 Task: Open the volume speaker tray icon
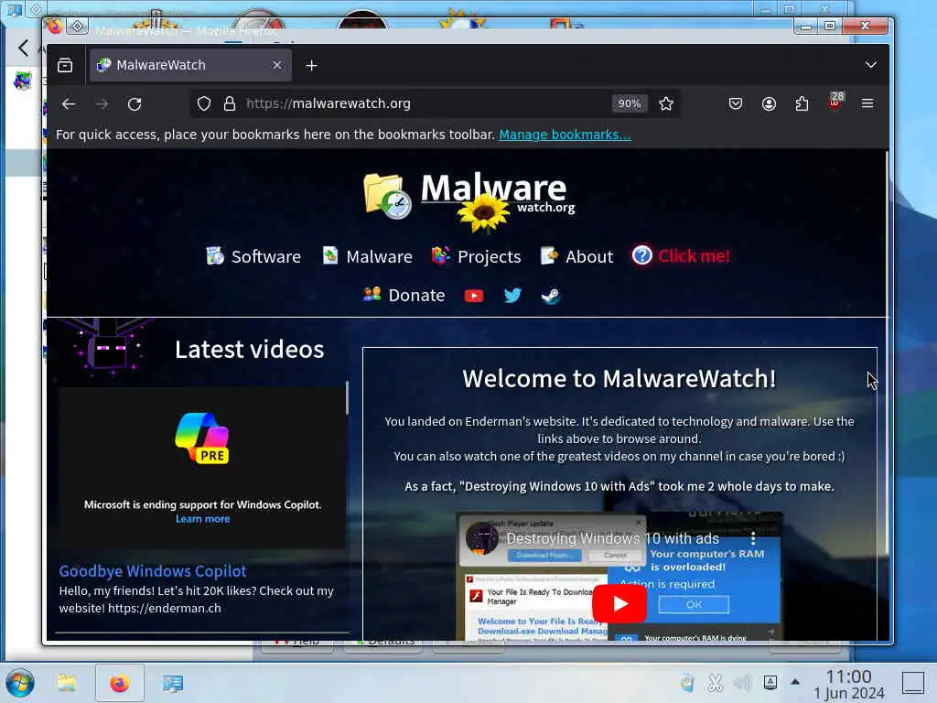(x=742, y=683)
